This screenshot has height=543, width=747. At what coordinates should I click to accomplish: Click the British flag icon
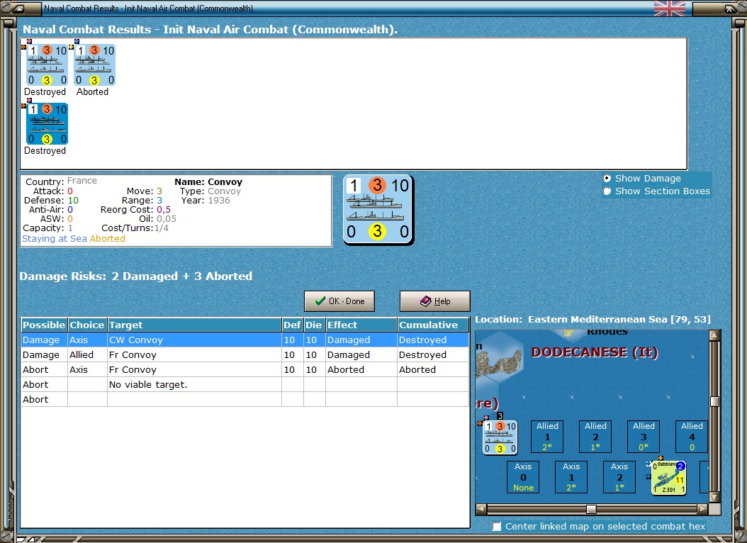pos(669,8)
